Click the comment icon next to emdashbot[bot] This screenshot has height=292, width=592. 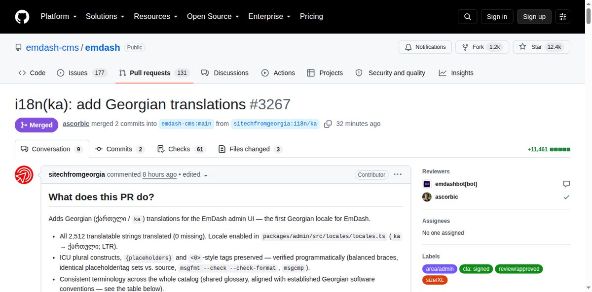click(566, 184)
